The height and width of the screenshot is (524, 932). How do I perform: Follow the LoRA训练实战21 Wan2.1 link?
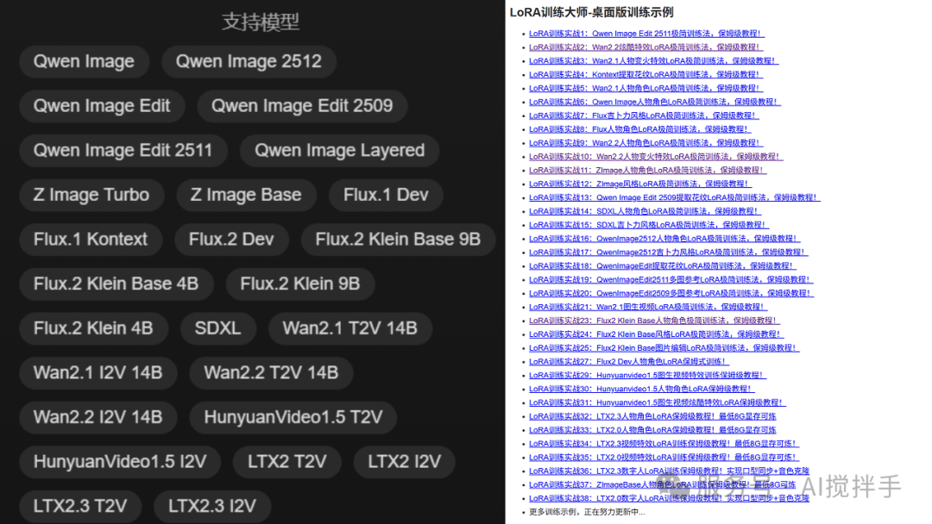(648, 307)
